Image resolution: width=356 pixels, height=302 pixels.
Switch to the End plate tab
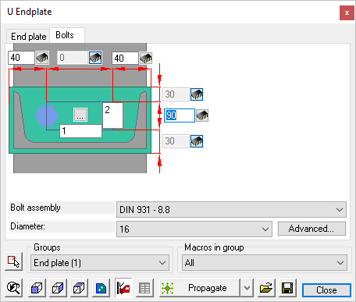click(28, 37)
